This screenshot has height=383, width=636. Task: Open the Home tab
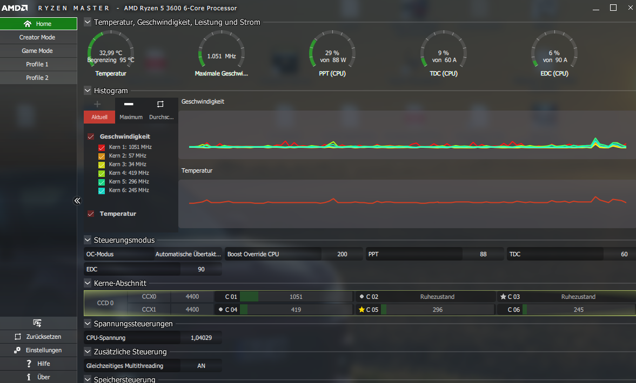[38, 24]
